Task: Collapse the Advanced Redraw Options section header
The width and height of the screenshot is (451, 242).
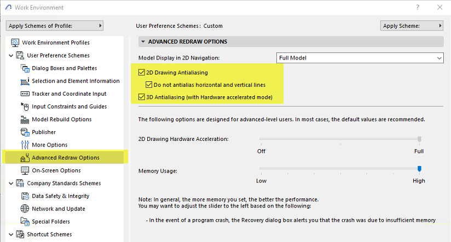Action: [x=143, y=42]
